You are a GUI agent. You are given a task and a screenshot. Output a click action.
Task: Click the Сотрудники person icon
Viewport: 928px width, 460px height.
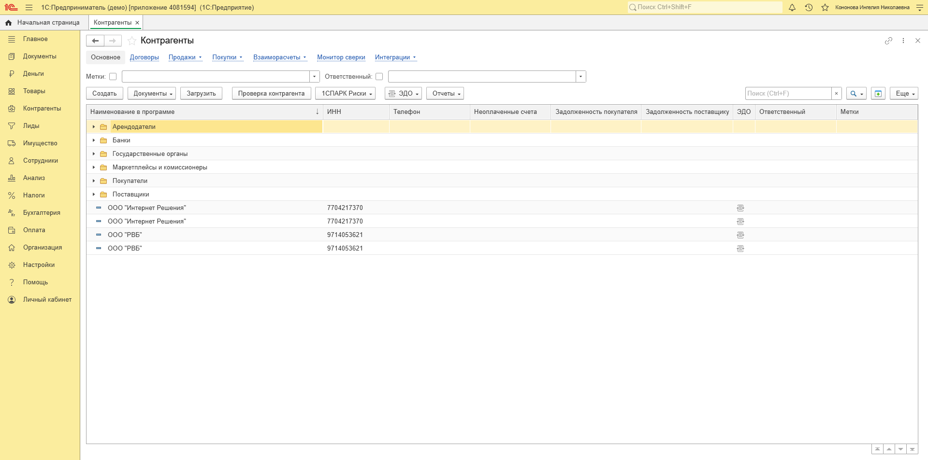click(x=12, y=161)
